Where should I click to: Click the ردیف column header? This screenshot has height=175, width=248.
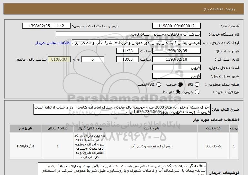pyautogui.click(x=234, y=128)
